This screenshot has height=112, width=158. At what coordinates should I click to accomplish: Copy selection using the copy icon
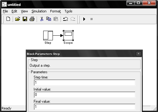[49, 19]
